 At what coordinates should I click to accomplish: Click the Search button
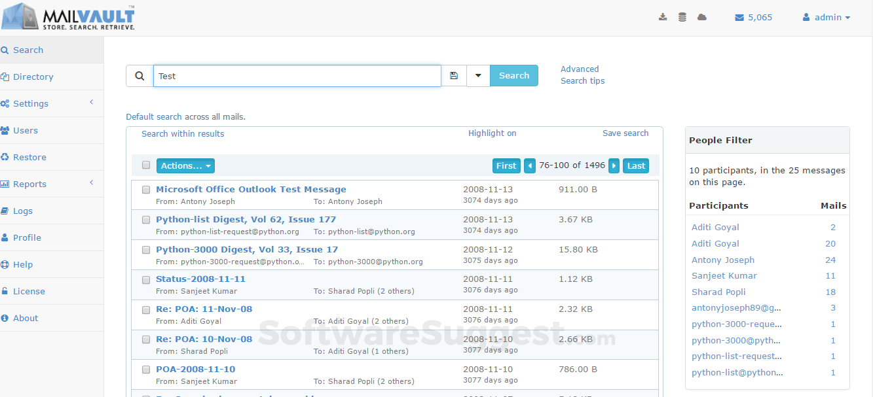coord(513,75)
